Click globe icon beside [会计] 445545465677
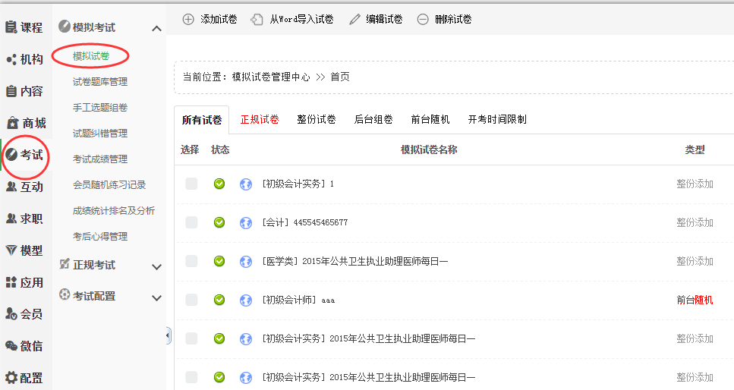This screenshot has height=390, width=734. click(245, 222)
